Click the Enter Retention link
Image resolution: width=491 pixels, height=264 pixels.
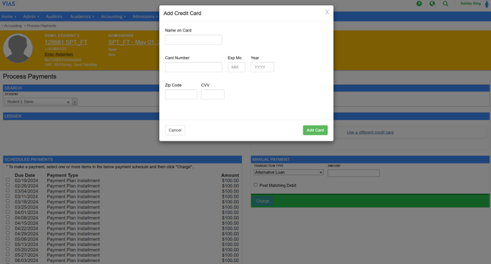click(59, 54)
